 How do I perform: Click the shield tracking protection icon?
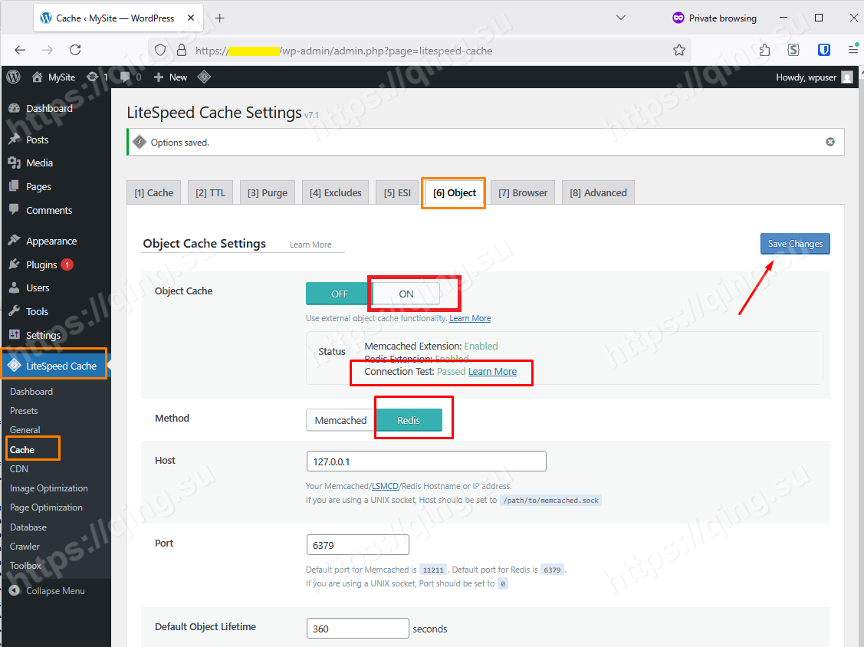[x=159, y=50]
